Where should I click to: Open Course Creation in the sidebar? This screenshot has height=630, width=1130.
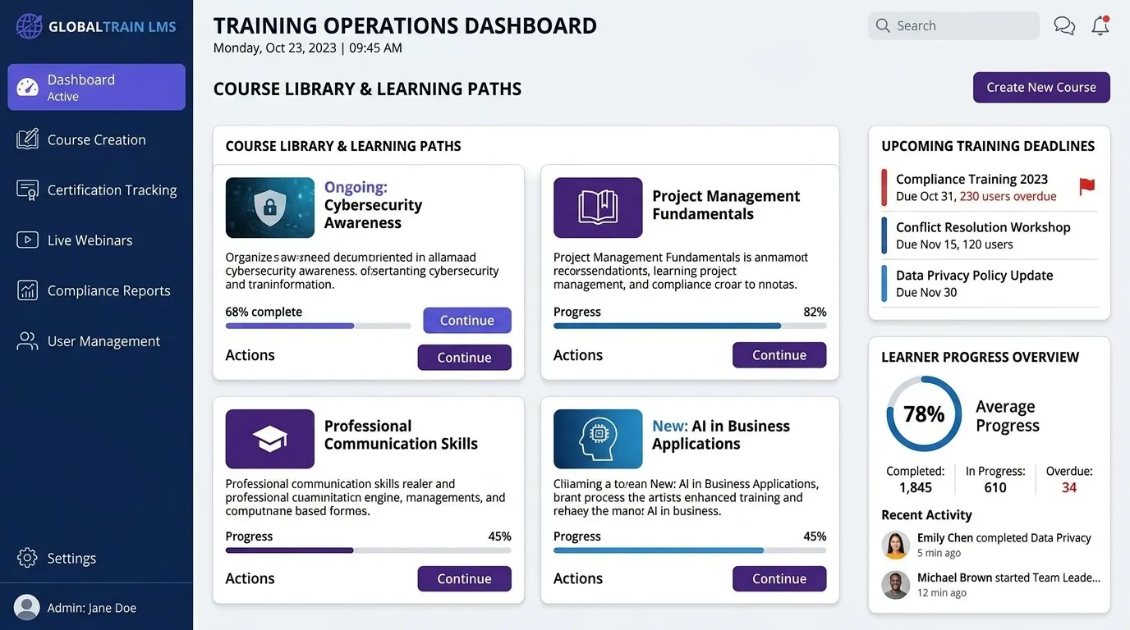click(x=97, y=139)
